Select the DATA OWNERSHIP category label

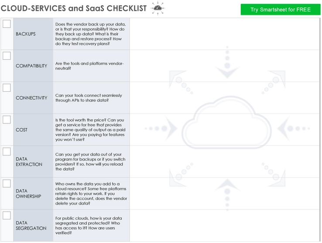28,194
